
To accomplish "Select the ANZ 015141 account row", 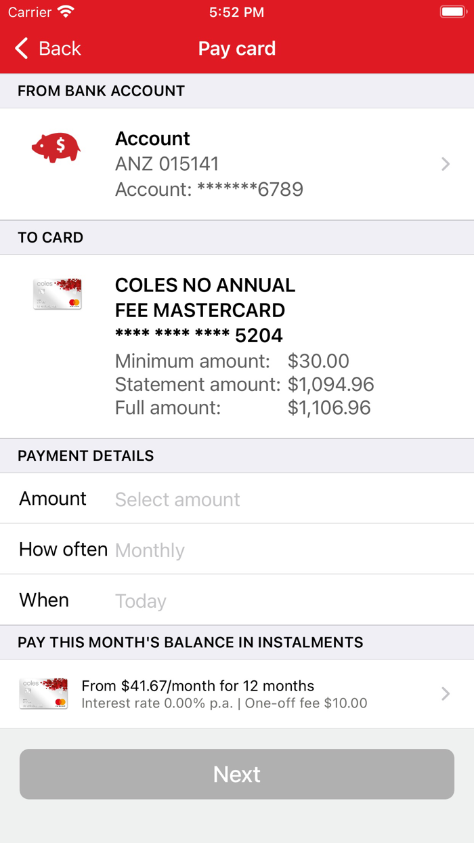I will 237,163.
